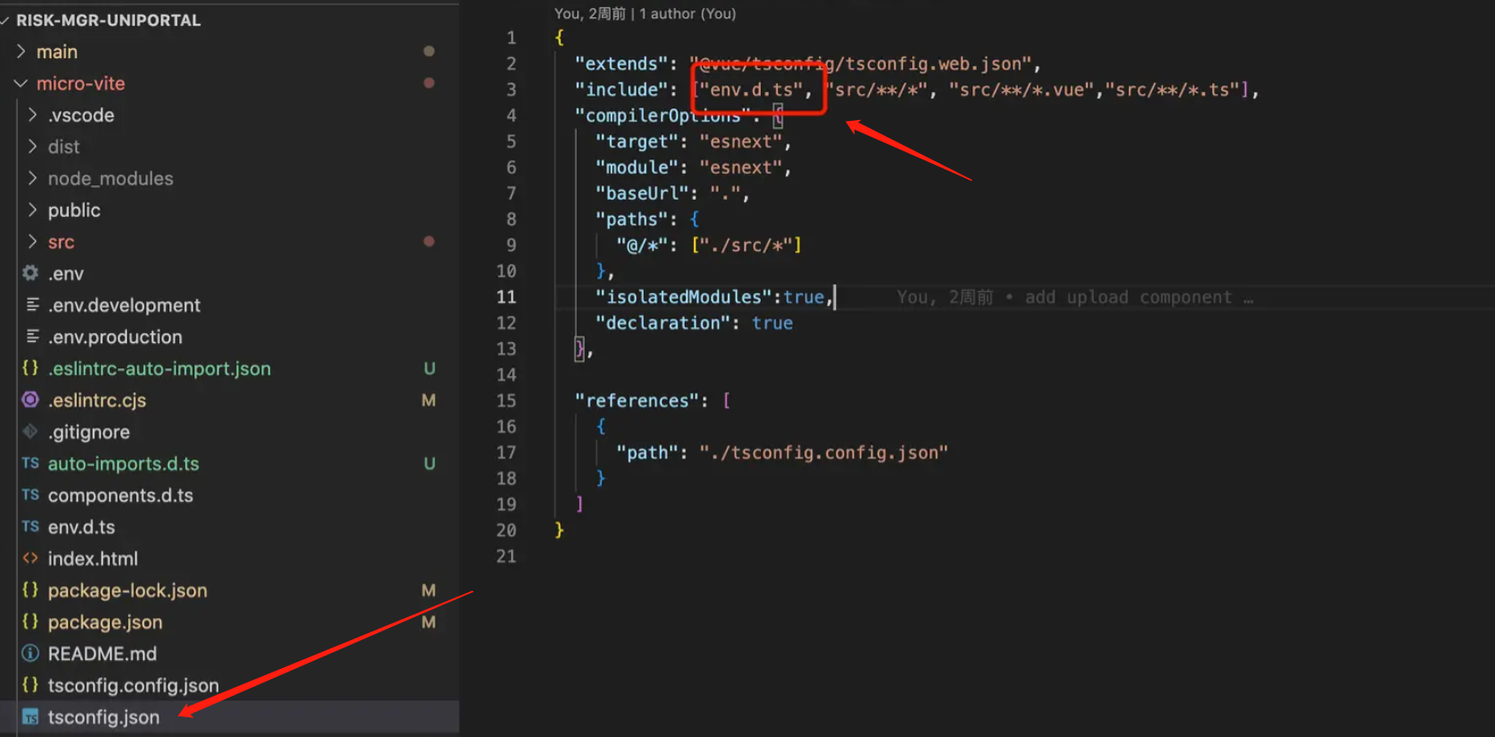Click the "target" key on line 5
This screenshot has height=737, width=1495.
pos(636,141)
